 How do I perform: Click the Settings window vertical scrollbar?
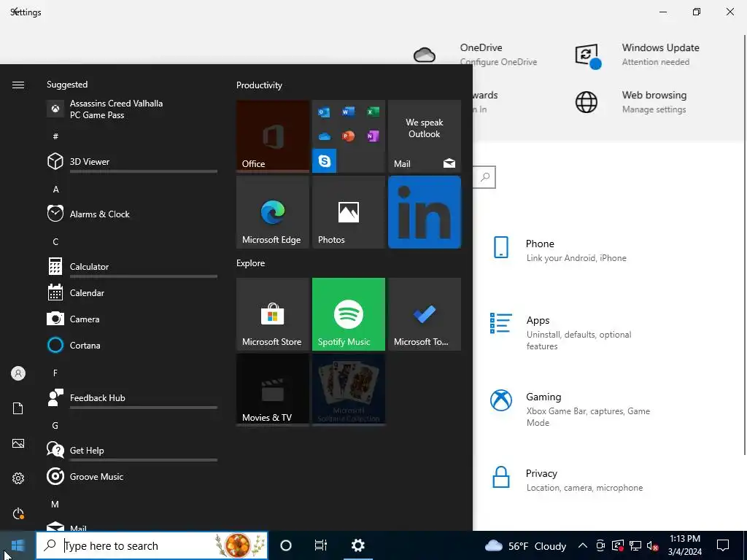(x=745, y=244)
